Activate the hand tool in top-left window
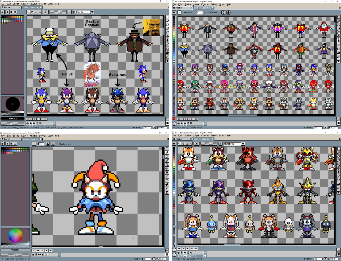This screenshot has width=341, height=261. [x=168, y=33]
